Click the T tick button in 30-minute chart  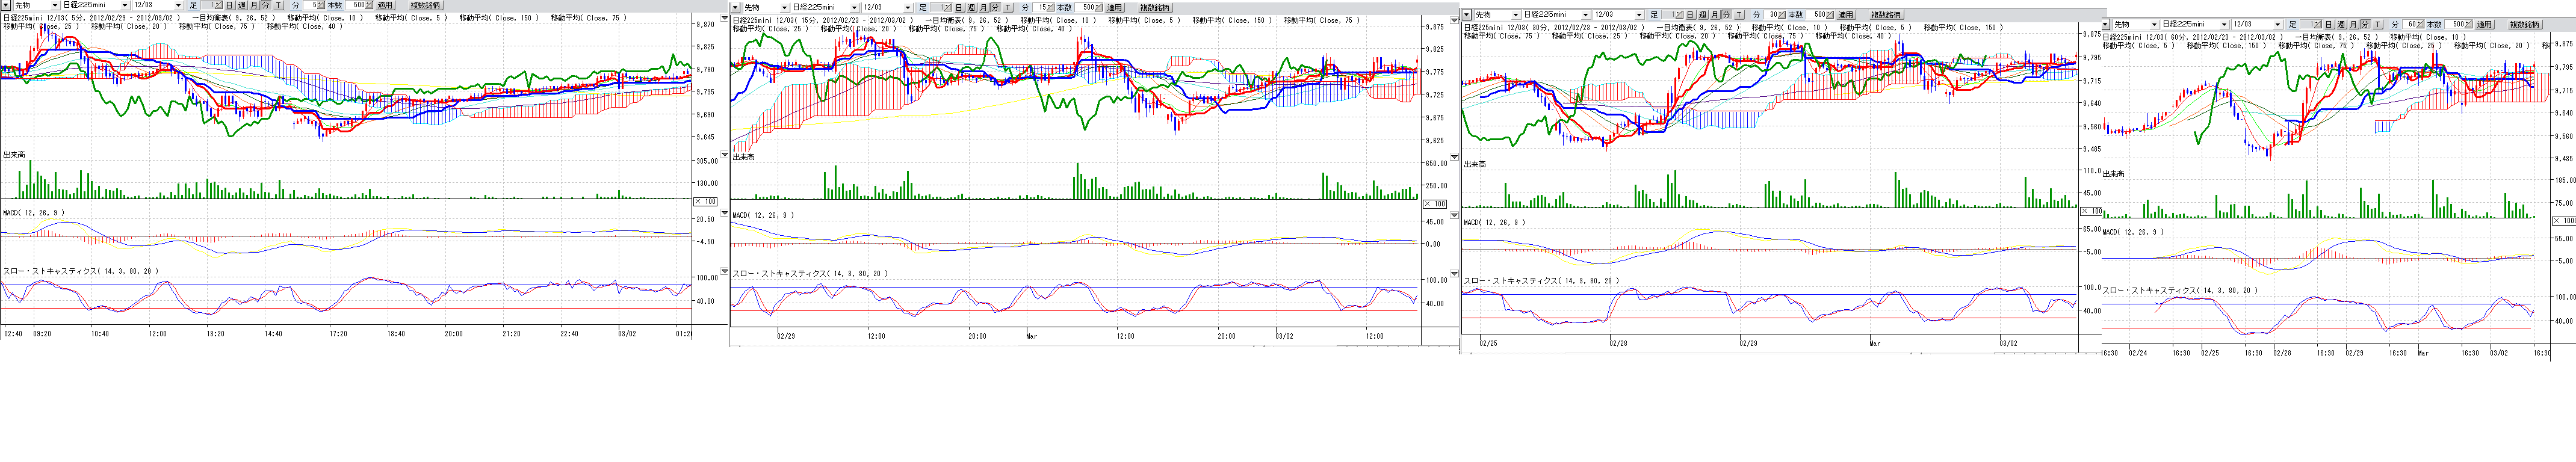pos(1739,15)
